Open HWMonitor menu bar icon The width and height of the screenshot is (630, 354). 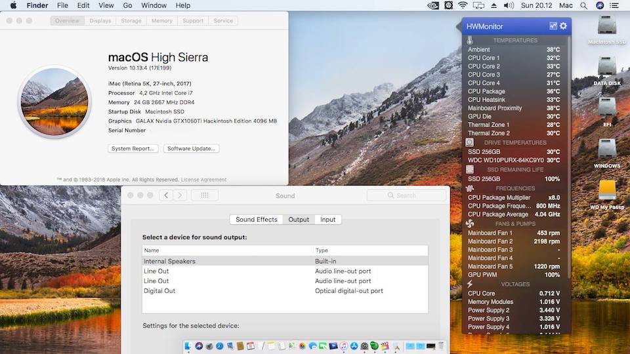click(448, 6)
